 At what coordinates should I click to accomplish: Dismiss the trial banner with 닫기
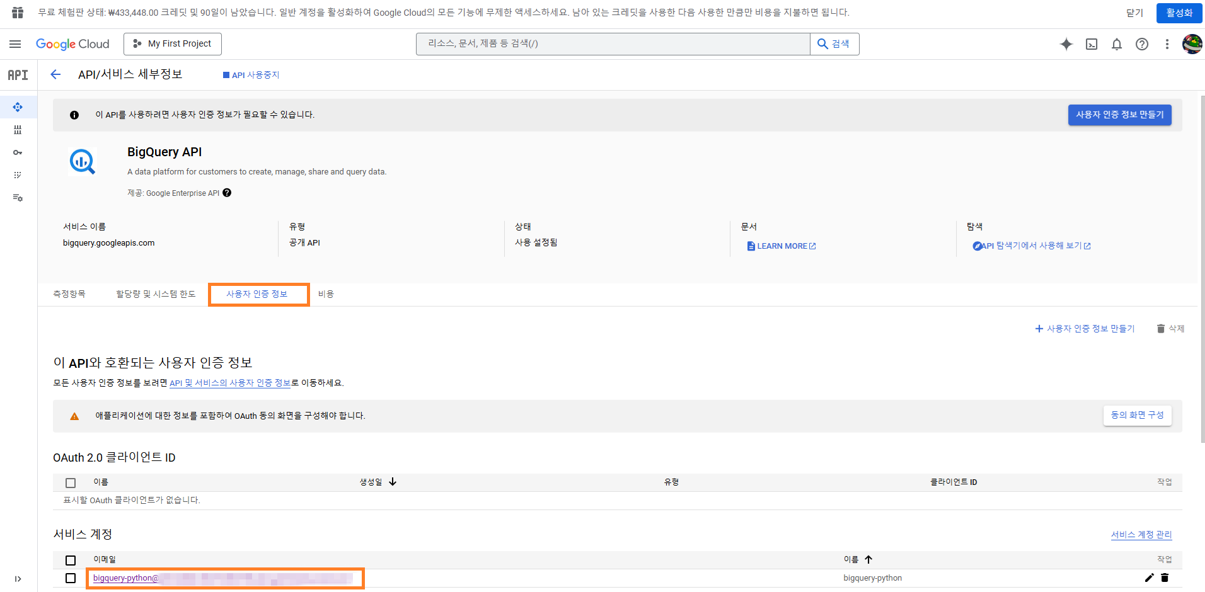[1134, 13]
